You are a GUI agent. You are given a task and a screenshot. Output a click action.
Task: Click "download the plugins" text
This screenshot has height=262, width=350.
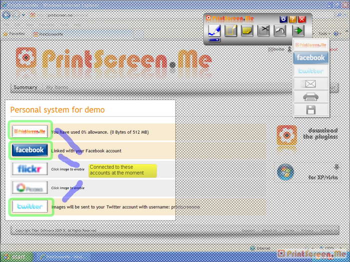tap(321, 134)
